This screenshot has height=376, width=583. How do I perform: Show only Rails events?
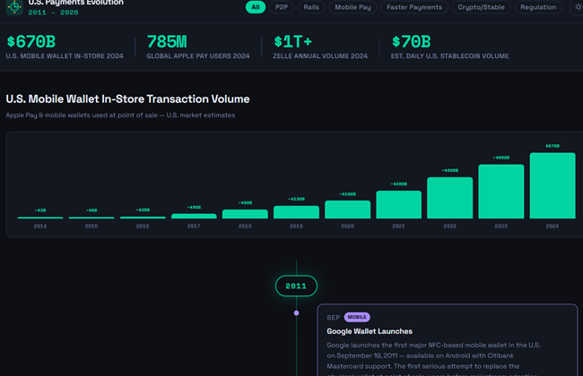pos(311,7)
